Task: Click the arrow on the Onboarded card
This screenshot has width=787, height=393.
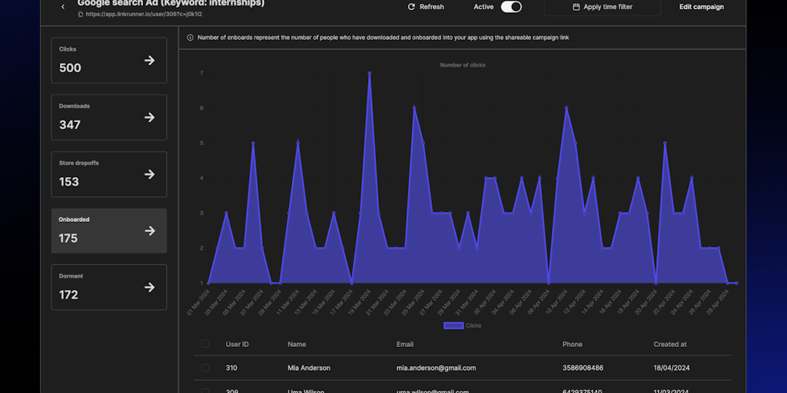Action: (150, 230)
